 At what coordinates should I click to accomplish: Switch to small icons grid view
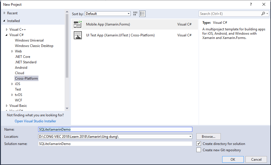click(135, 14)
